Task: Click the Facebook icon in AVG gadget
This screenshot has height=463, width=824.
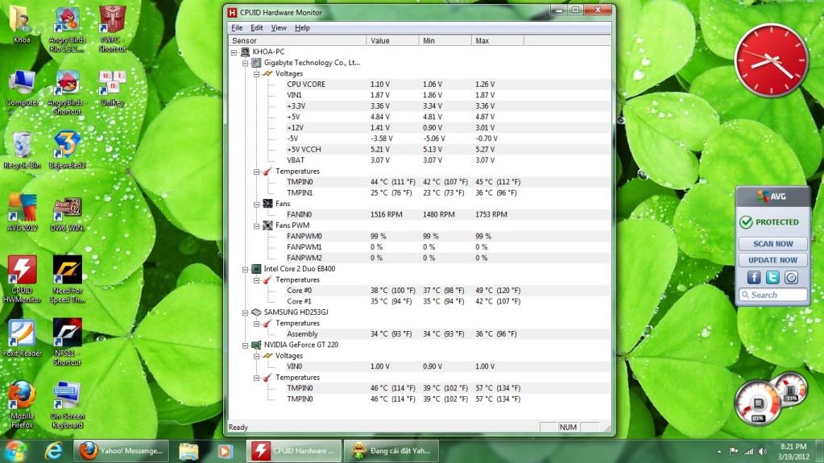Action: 753,277
